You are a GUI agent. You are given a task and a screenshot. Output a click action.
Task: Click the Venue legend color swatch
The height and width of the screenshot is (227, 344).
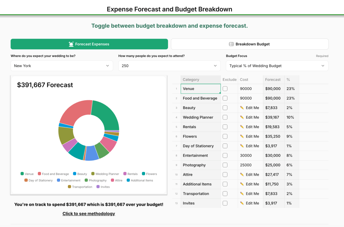22,174
